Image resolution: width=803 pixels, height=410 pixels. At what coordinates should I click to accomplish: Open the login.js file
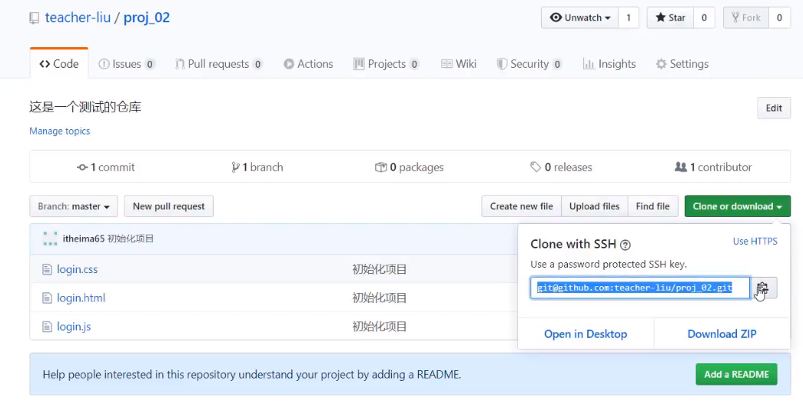[x=74, y=326]
